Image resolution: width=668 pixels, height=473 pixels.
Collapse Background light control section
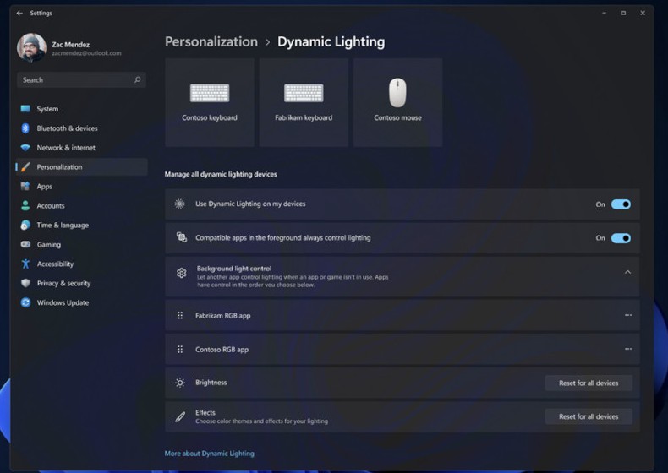click(x=627, y=272)
